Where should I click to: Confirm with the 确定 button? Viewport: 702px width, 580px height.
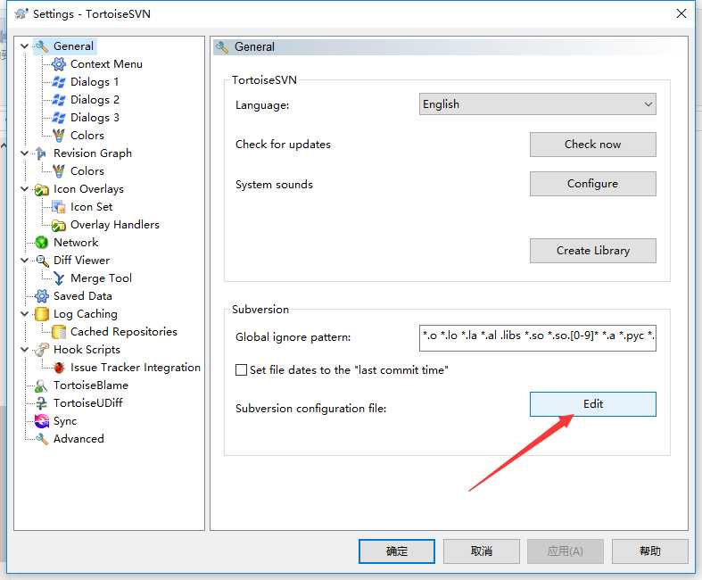pyautogui.click(x=397, y=551)
